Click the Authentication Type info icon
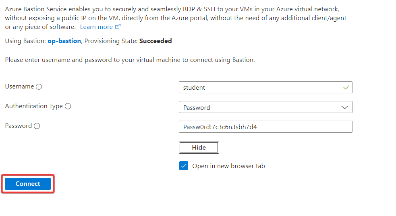Screen dimensions: 396x216 68,106
